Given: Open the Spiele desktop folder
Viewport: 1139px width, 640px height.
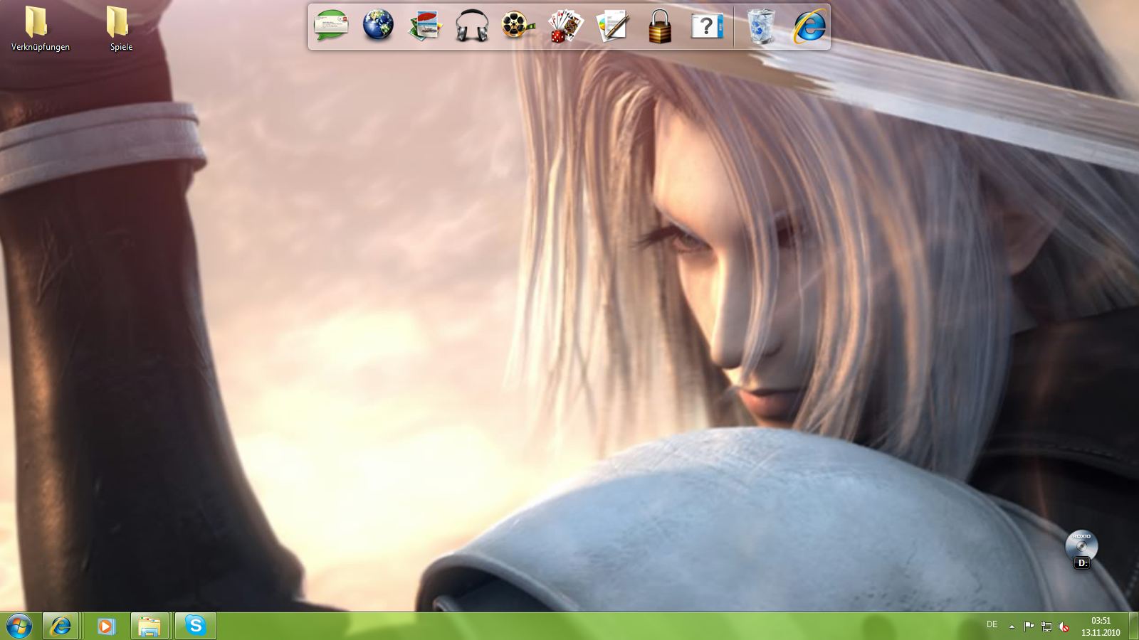Looking at the screenshot, I should click(x=121, y=29).
